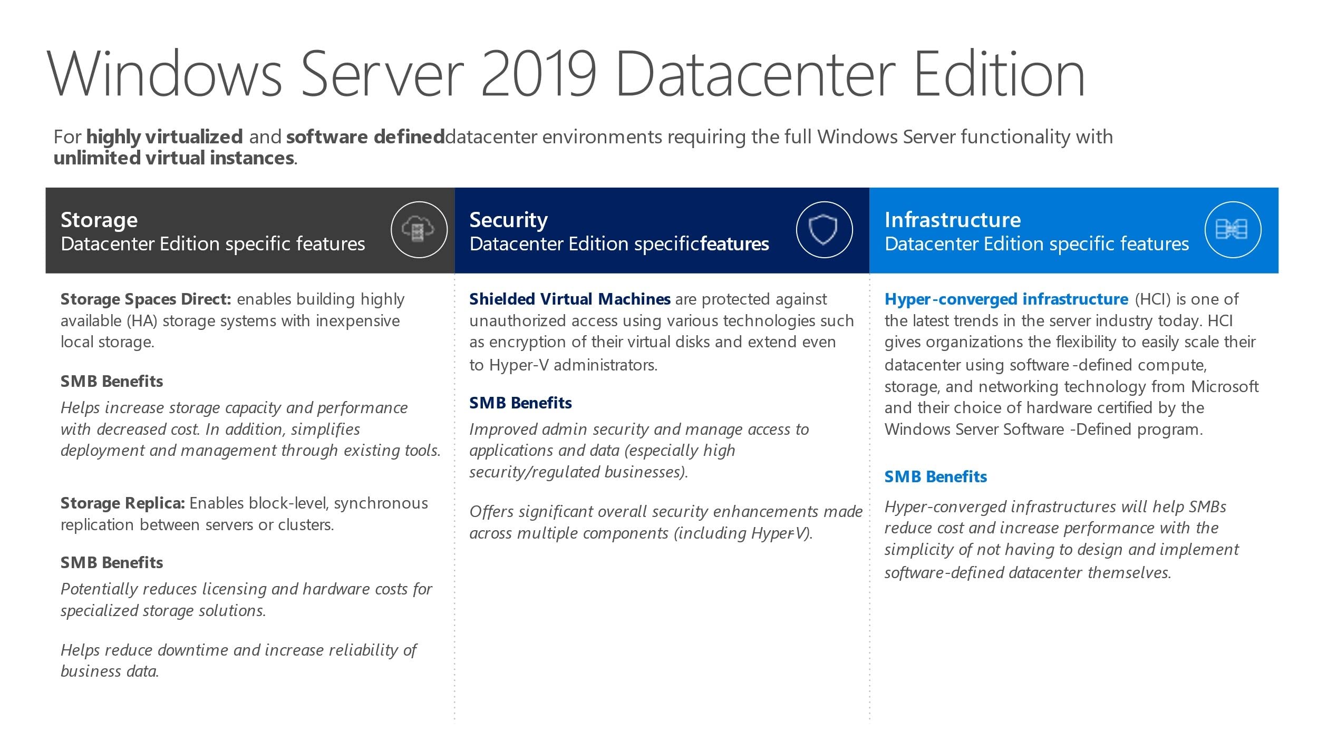Viewport: 1318px width, 741px height.
Task: Click 'Windows Server Software -Defined program.' line
Action: coord(1044,430)
